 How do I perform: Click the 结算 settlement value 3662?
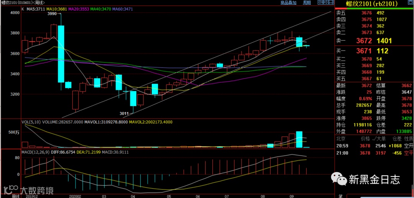[407, 85]
